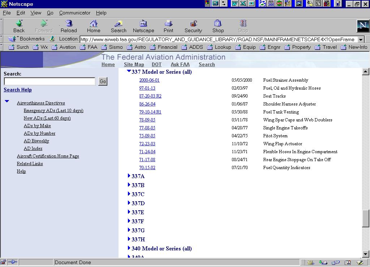This screenshot has width=370, height=267.
Task: Click inside the Search text field
Action: click(x=50, y=82)
